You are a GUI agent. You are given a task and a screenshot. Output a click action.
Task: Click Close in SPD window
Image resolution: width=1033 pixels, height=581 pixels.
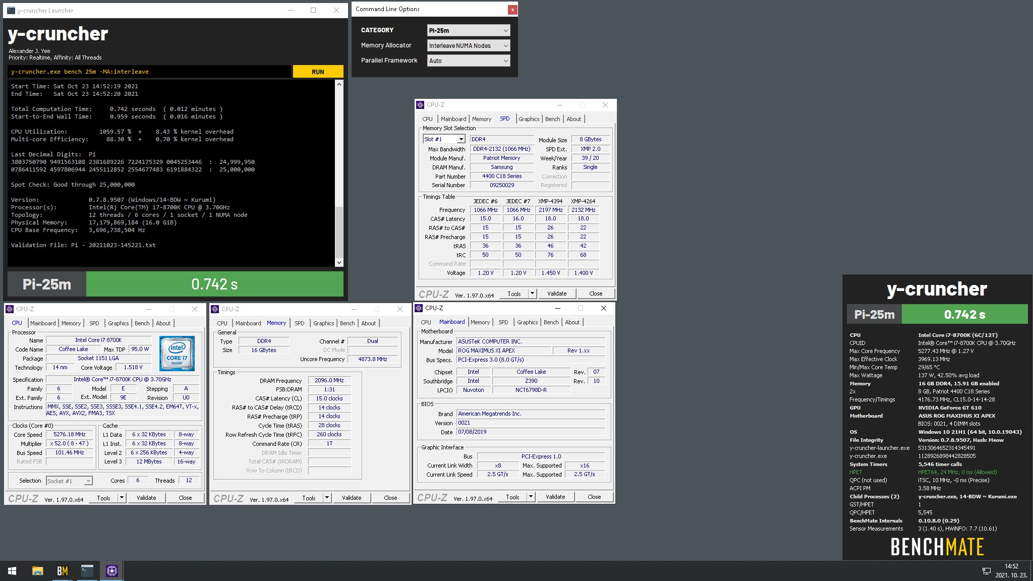pos(596,294)
